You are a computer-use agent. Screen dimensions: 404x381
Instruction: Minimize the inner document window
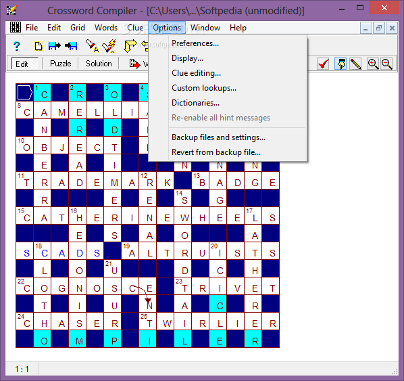[x=365, y=28]
